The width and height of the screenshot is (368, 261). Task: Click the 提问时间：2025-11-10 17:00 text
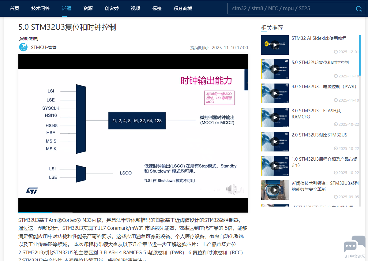click(219, 48)
